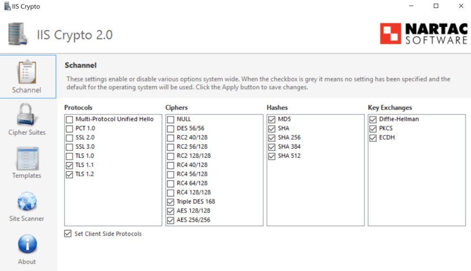Click the Ciphers list heading
The image size is (471, 271).
(176, 107)
